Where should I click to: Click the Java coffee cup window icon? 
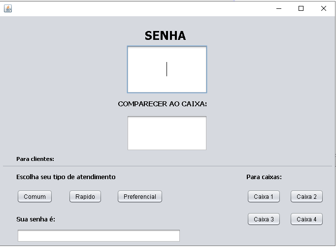[8, 8]
